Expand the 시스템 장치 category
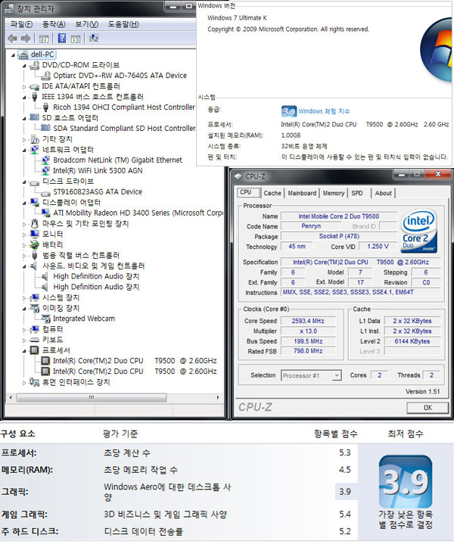This screenshot has width=454, height=544. (x=24, y=298)
